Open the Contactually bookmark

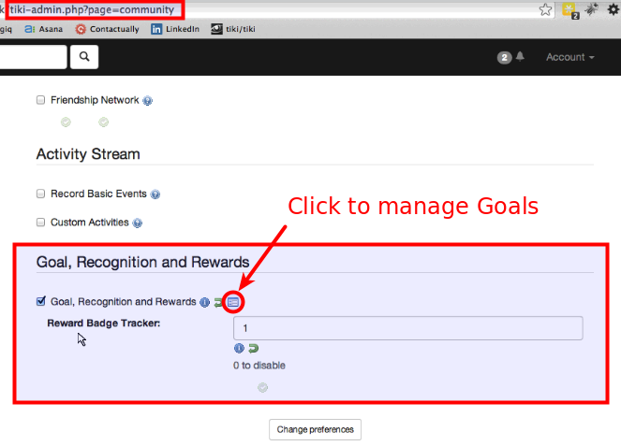coord(107,29)
